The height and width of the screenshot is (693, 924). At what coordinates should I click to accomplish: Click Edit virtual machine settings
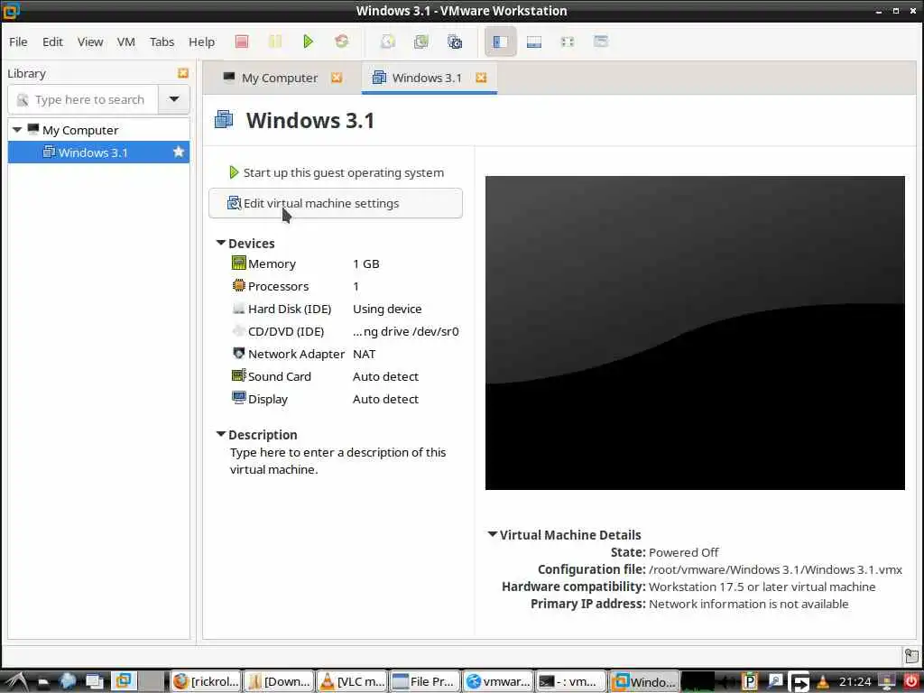click(x=336, y=203)
